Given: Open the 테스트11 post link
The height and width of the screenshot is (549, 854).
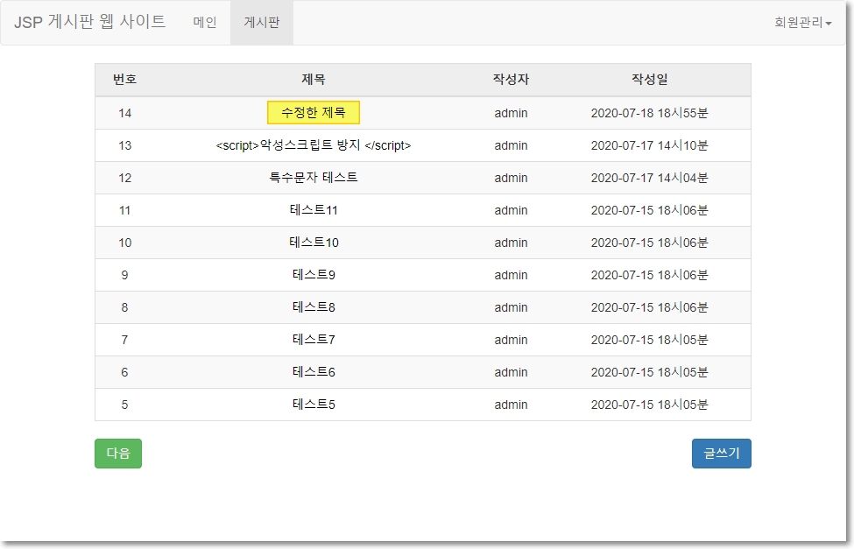Looking at the screenshot, I should [314, 210].
